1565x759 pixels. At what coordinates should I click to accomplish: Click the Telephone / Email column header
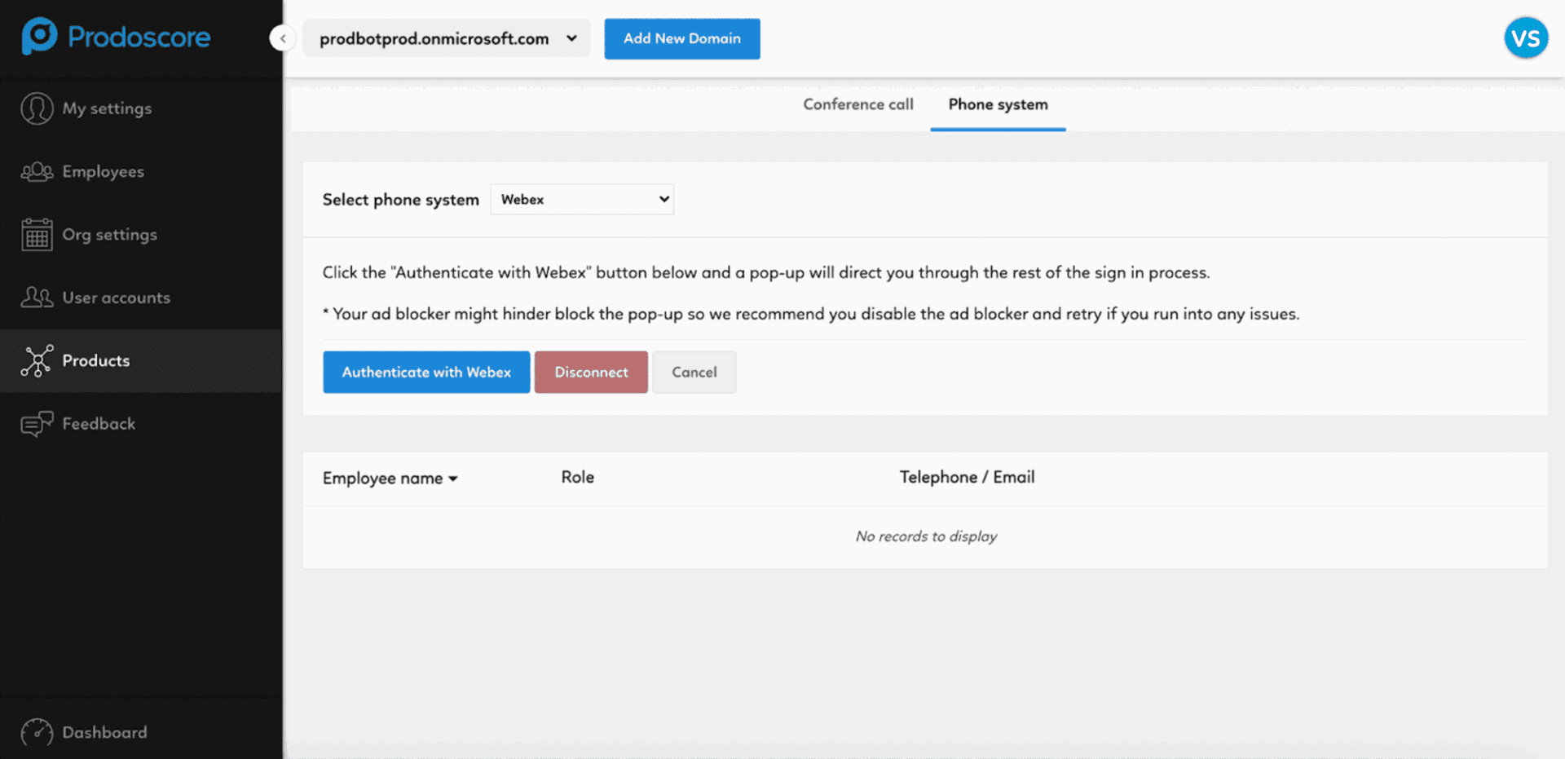(x=967, y=478)
